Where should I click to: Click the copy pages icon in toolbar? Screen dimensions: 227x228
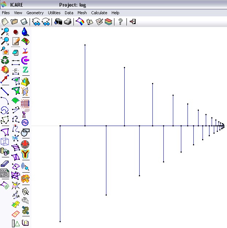(x=90, y=22)
